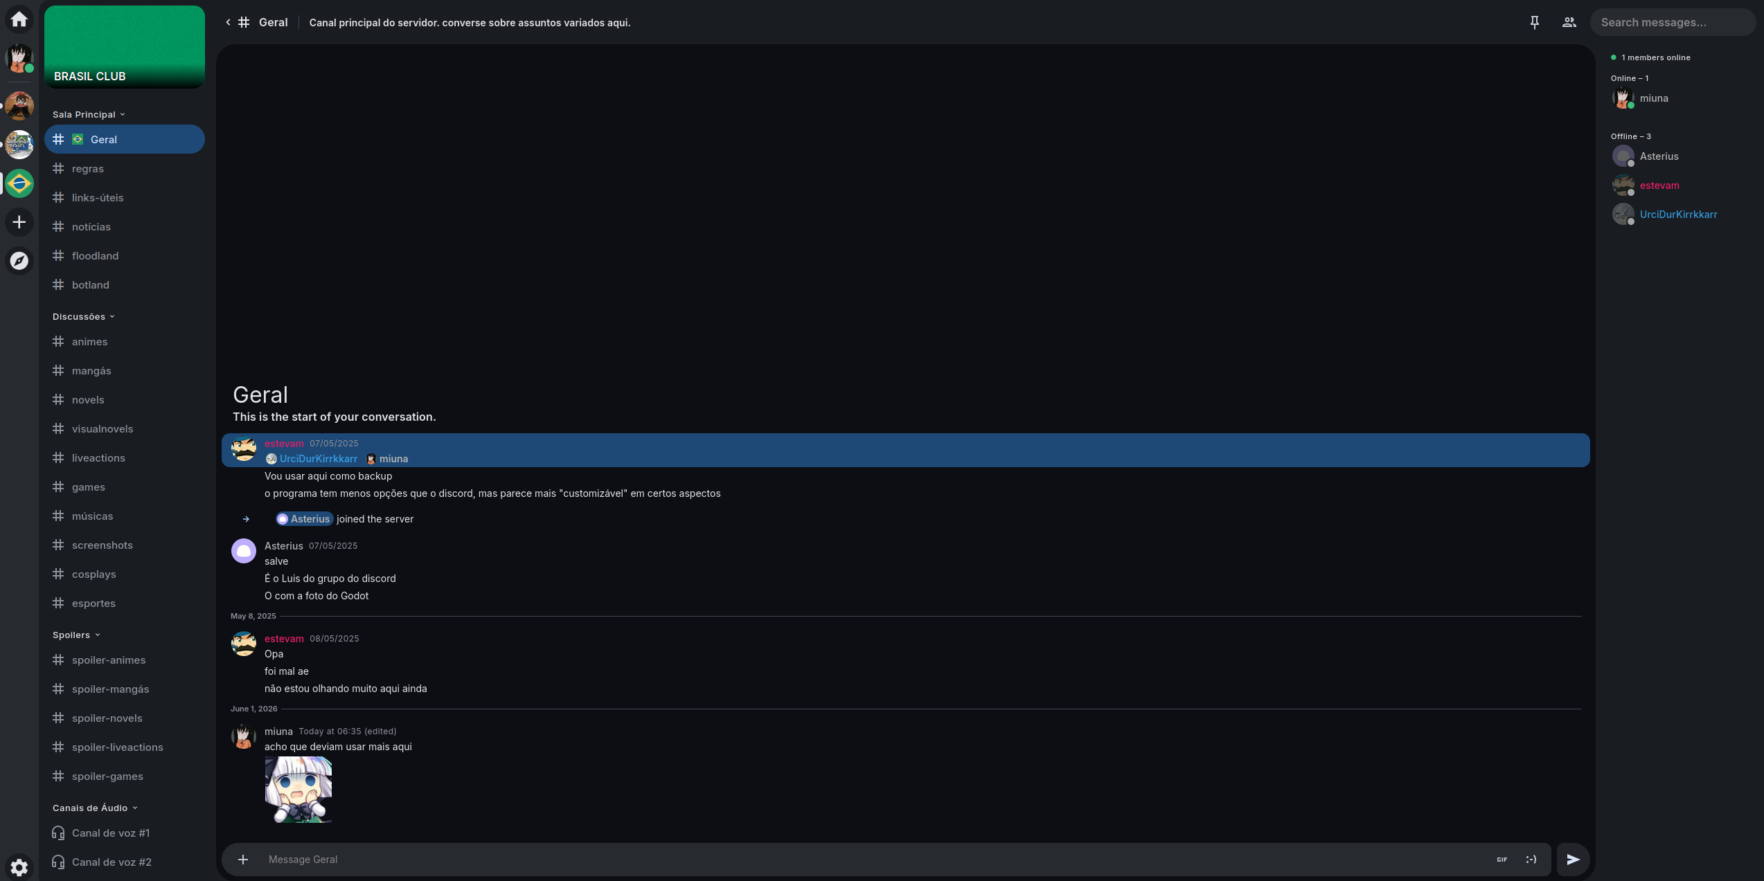This screenshot has height=881, width=1764.
Task: Open settings gear icon
Action: (x=19, y=867)
